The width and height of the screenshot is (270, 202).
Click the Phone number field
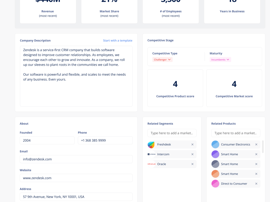pos(105,140)
